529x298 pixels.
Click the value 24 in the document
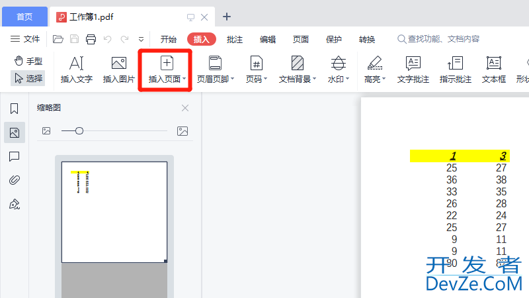(x=501, y=215)
